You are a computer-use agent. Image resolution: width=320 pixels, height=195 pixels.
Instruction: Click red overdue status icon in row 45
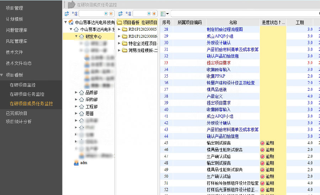pos(262,143)
